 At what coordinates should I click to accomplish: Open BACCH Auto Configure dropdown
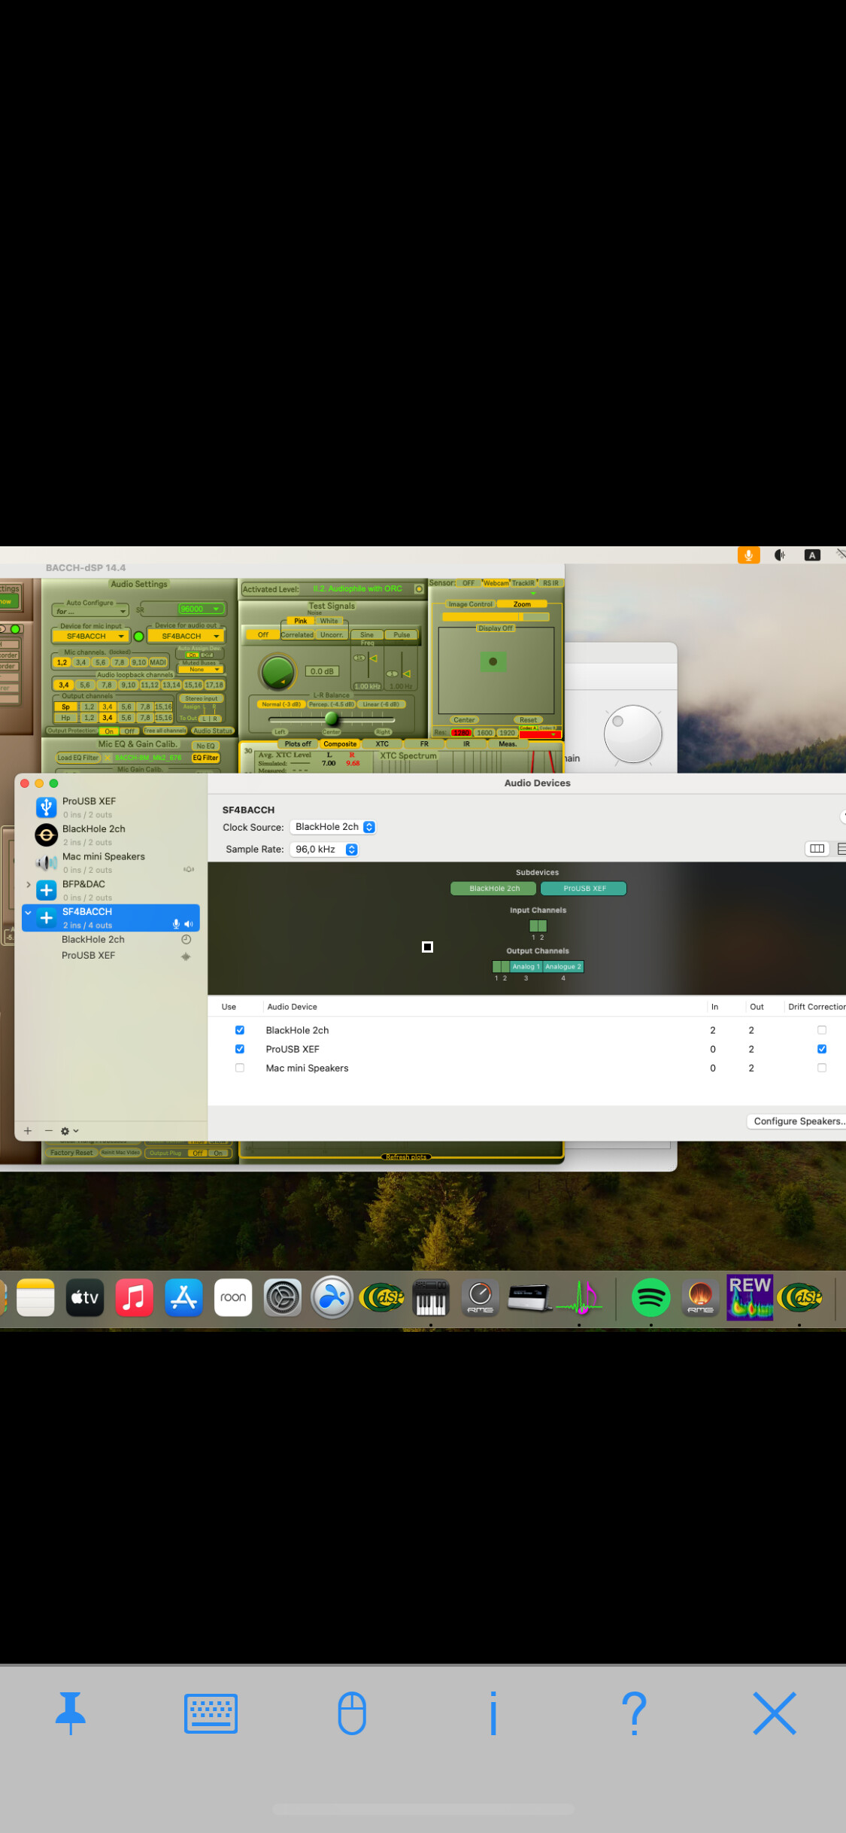[90, 611]
